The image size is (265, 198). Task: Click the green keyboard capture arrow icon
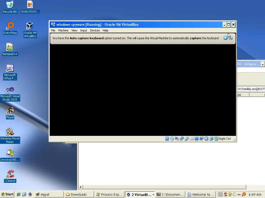click(x=216, y=138)
